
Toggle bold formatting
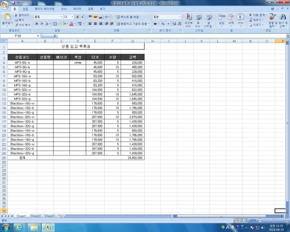37,24
